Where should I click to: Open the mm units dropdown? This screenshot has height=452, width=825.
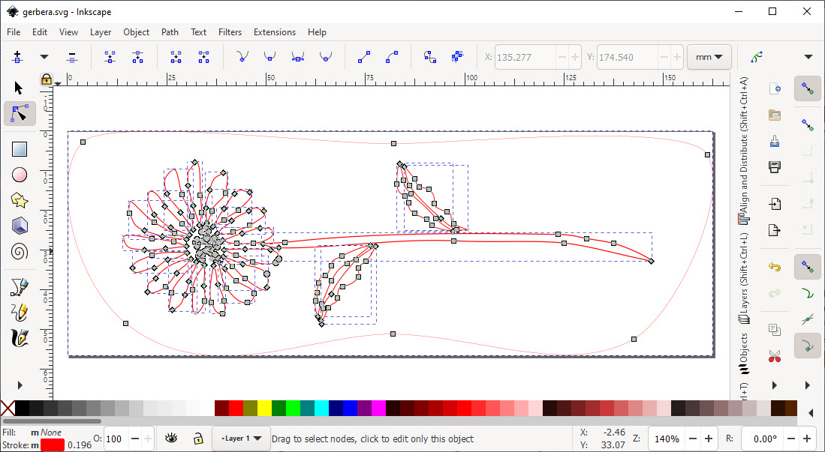[709, 57]
